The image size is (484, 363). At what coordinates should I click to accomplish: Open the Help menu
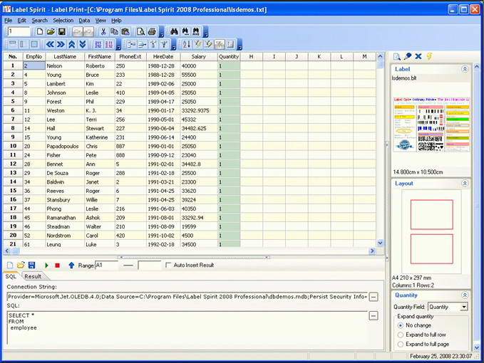tap(116, 21)
